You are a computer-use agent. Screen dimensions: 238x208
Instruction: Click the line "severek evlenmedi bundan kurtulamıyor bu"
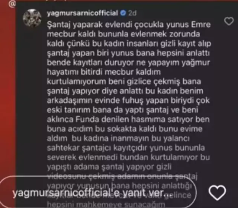[128, 157]
